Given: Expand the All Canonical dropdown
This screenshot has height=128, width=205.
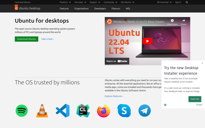Looking at the screenshot, I should pos(164,2).
